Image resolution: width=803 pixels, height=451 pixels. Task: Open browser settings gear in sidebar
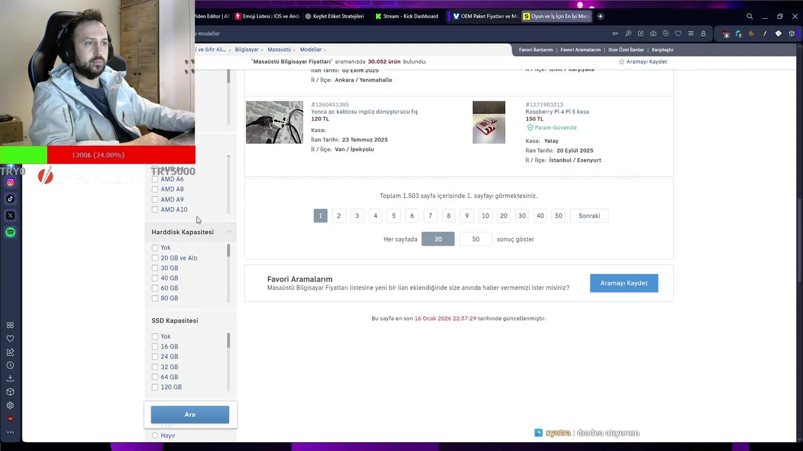[x=10, y=405]
